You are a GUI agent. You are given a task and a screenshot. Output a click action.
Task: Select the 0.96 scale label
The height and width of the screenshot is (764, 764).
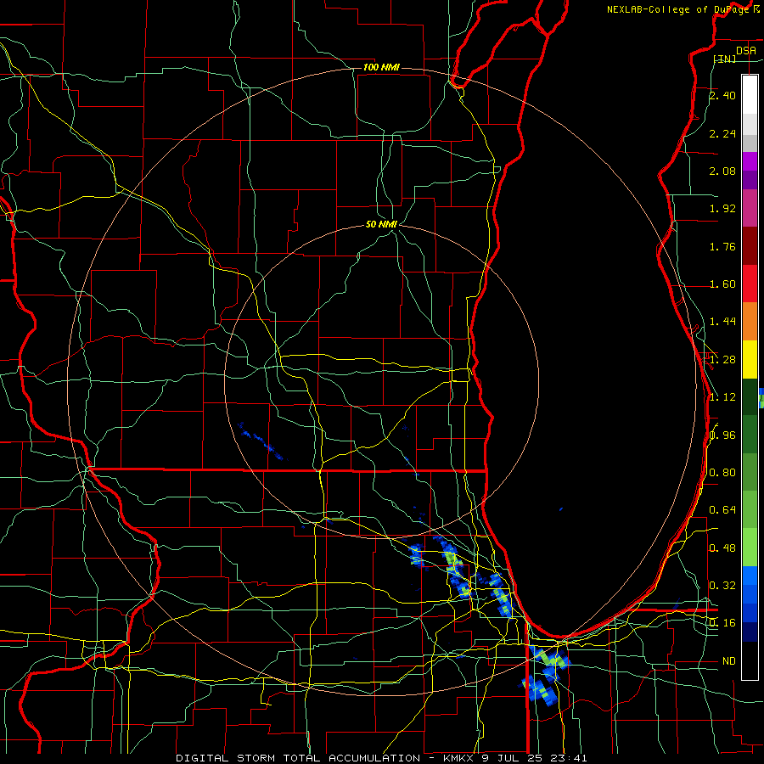click(x=722, y=435)
